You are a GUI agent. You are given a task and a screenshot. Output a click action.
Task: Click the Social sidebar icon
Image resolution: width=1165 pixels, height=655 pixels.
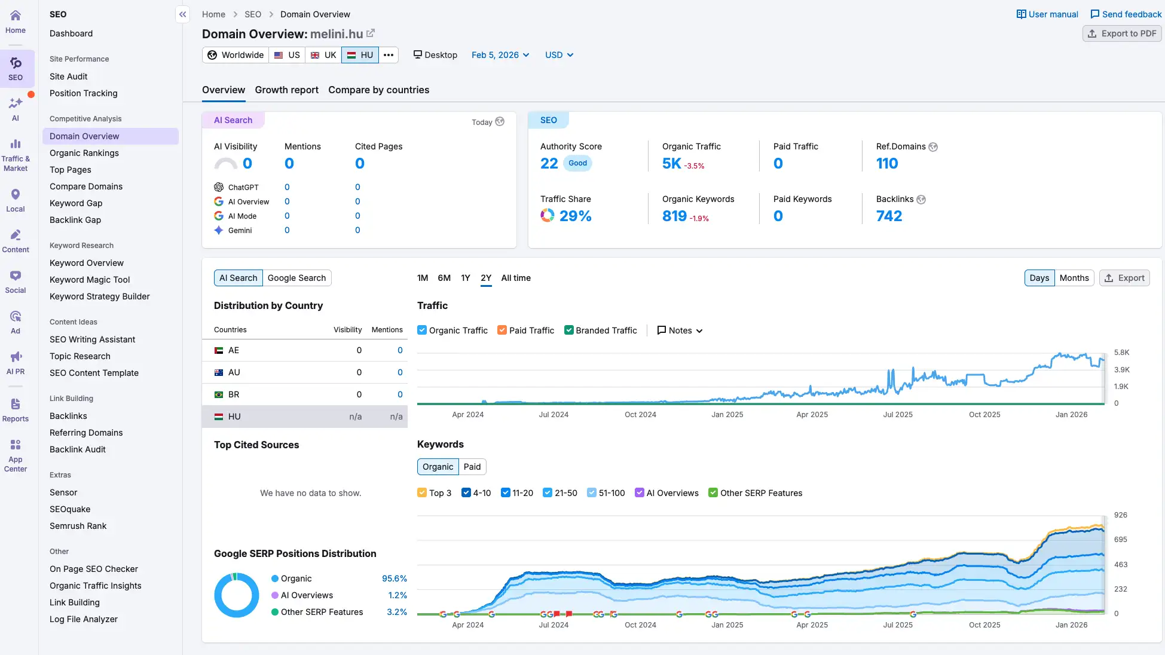(x=16, y=276)
